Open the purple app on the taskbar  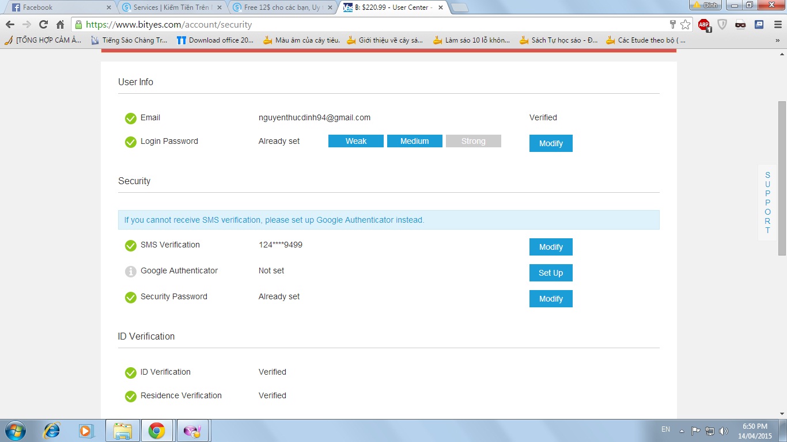[192, 430]
